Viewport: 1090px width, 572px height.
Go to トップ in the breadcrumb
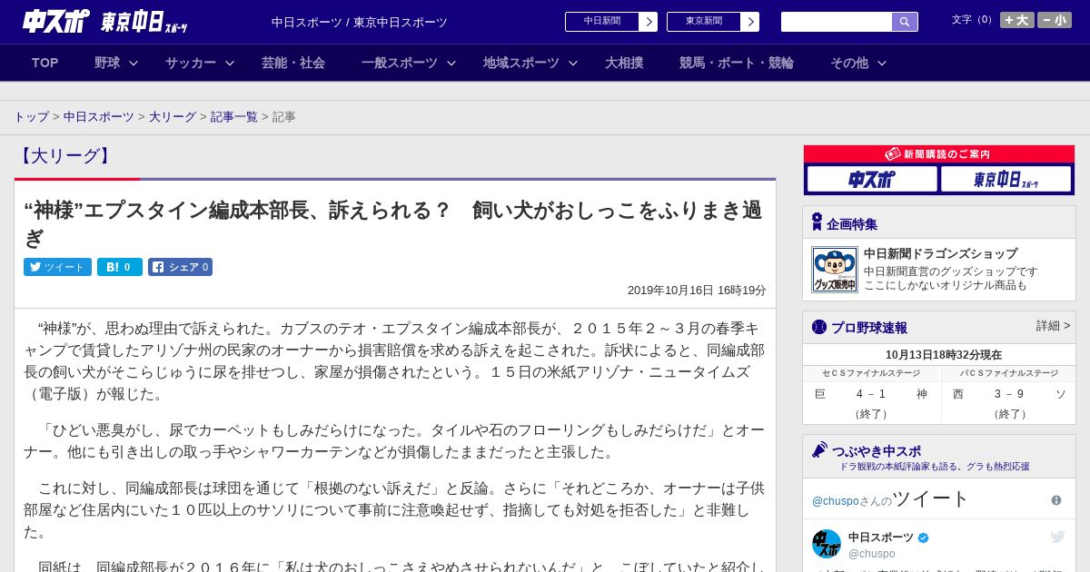(32, 117)
